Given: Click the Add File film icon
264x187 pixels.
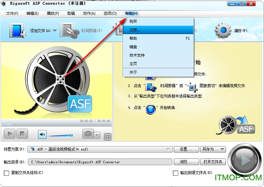Looking at the screenshot, I should (x=18, y=30).
